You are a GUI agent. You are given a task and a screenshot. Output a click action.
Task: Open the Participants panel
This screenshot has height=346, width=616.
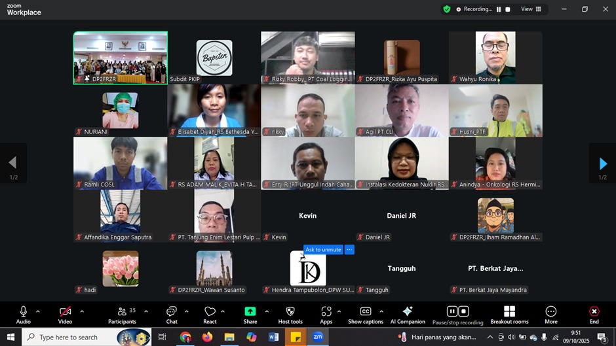click(x=122, y=314)
